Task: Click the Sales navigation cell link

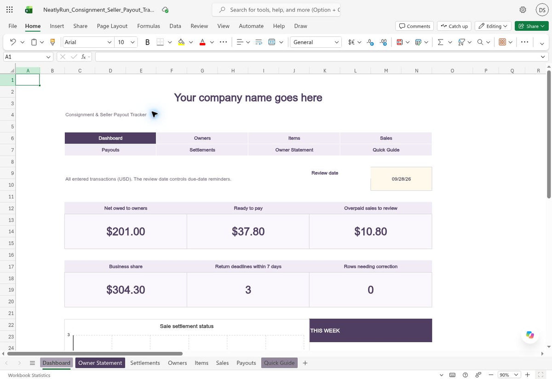Action: (x=386, y=138)
